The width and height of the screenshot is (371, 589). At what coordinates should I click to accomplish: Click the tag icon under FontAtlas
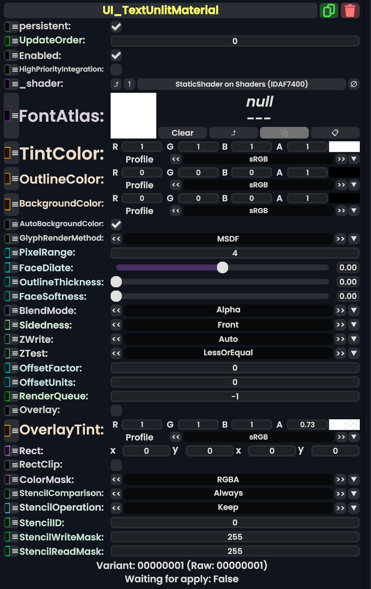tap(335, 133)
